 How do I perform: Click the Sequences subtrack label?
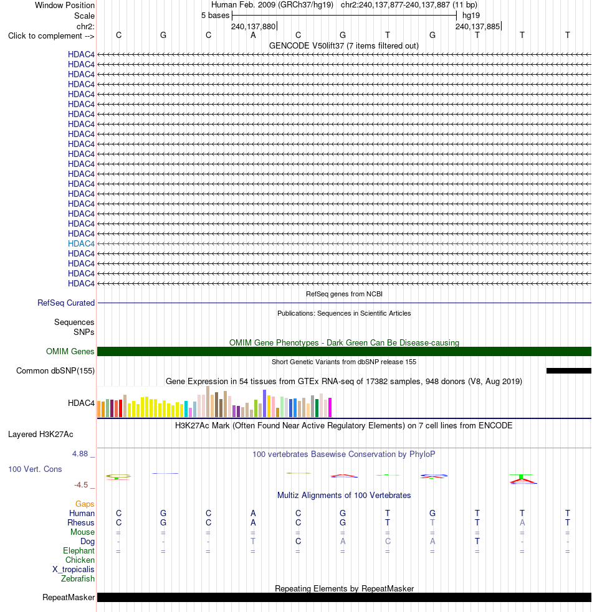pyautogui.click(x=74, y=322)
